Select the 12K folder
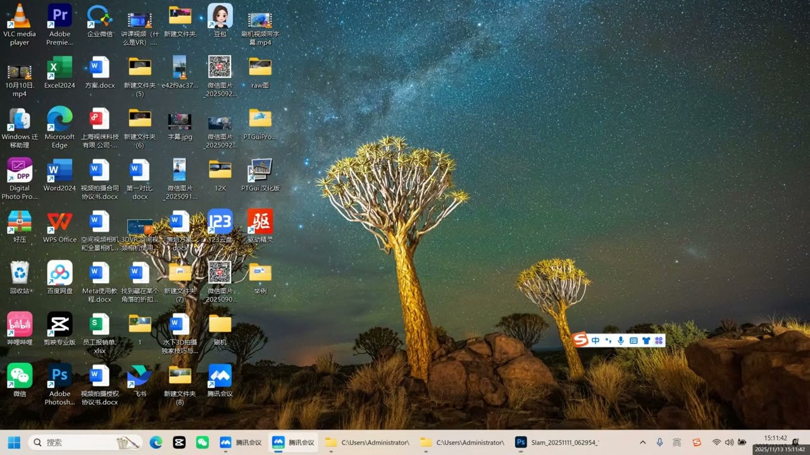 tap(220, 175)
